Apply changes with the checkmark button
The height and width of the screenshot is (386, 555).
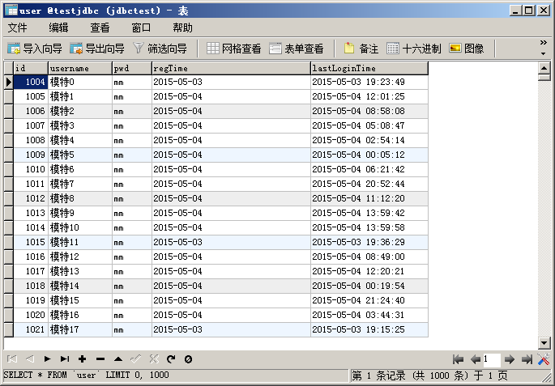click(135, 359)
